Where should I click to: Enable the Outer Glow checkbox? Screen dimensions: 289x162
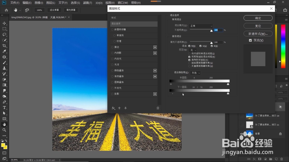[112, 88]
